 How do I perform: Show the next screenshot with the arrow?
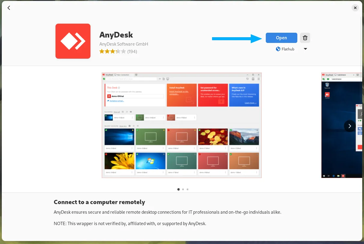tap(350, 126)
